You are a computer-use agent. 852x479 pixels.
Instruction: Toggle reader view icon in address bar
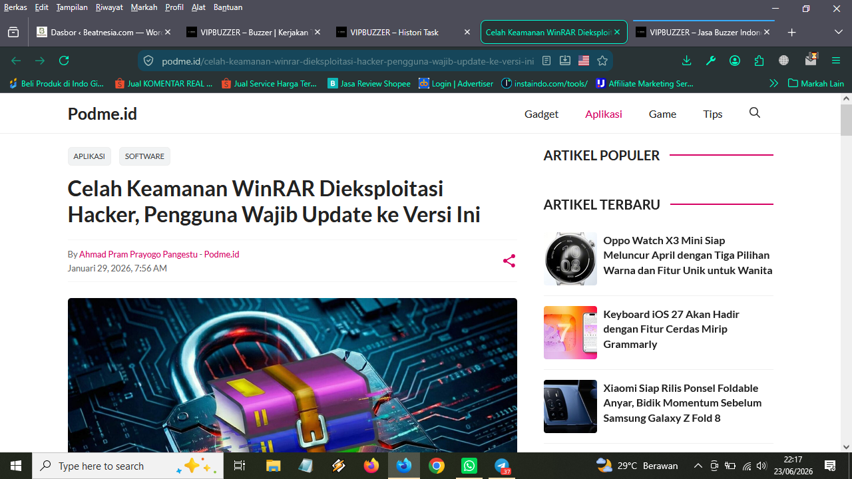point(546,61)
